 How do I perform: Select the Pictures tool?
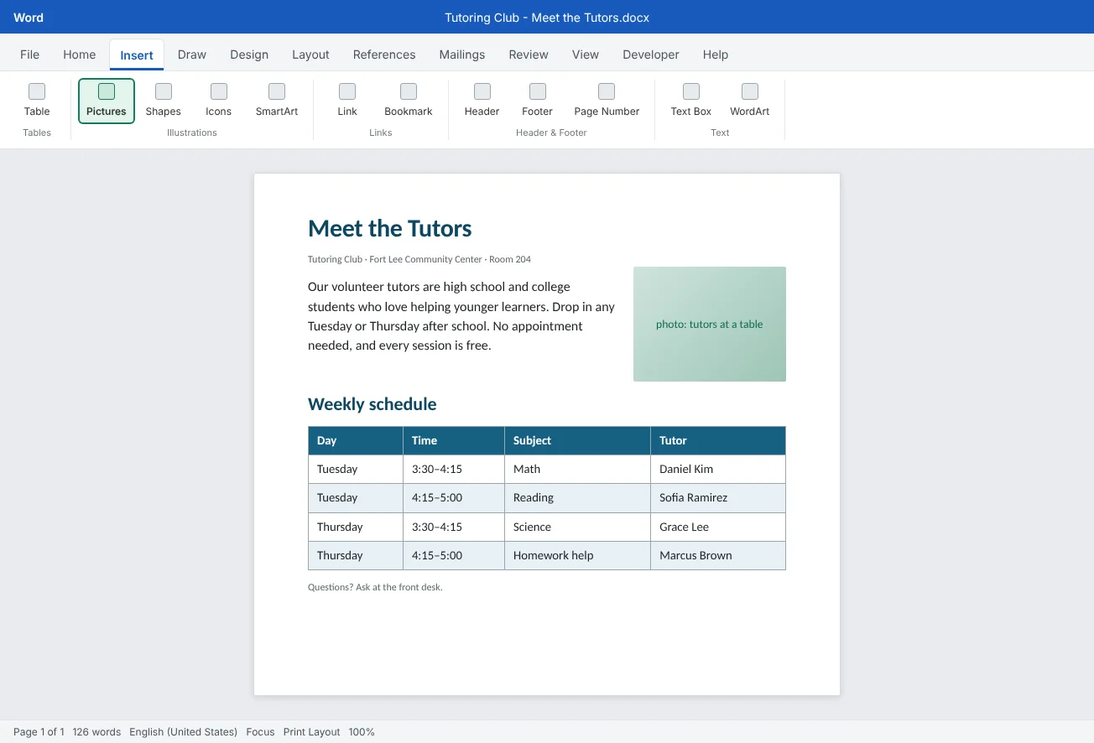point(107,101)
